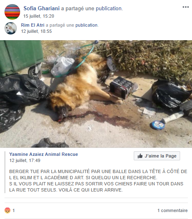This screenshot has width=192, height=219.
Task: View the 1 commentaire comments
Action: pyautogui.click(x=172, y=210)
